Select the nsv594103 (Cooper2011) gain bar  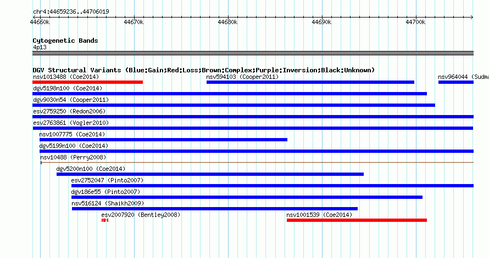coord(310,82)
